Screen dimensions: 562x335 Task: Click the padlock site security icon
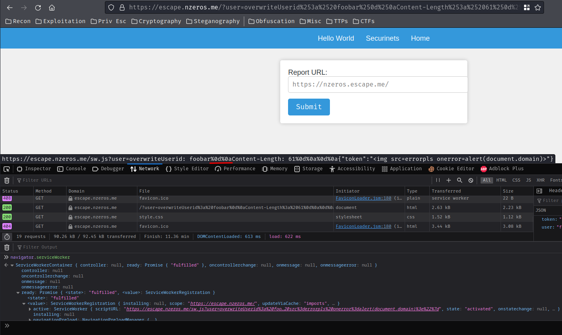(x=122, y=7)
